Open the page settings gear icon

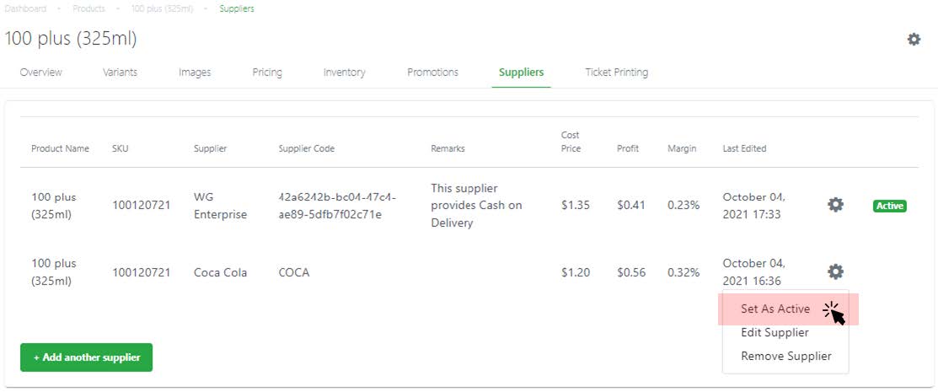point(914,40)
